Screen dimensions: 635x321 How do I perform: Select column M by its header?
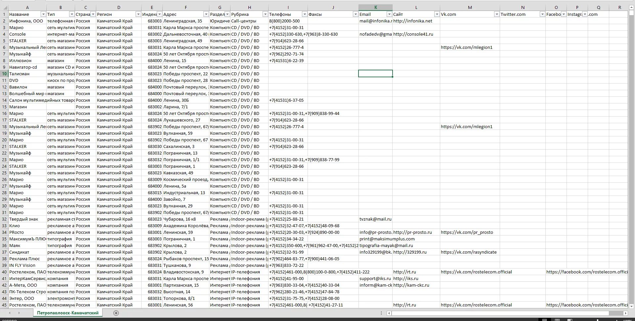470,7
